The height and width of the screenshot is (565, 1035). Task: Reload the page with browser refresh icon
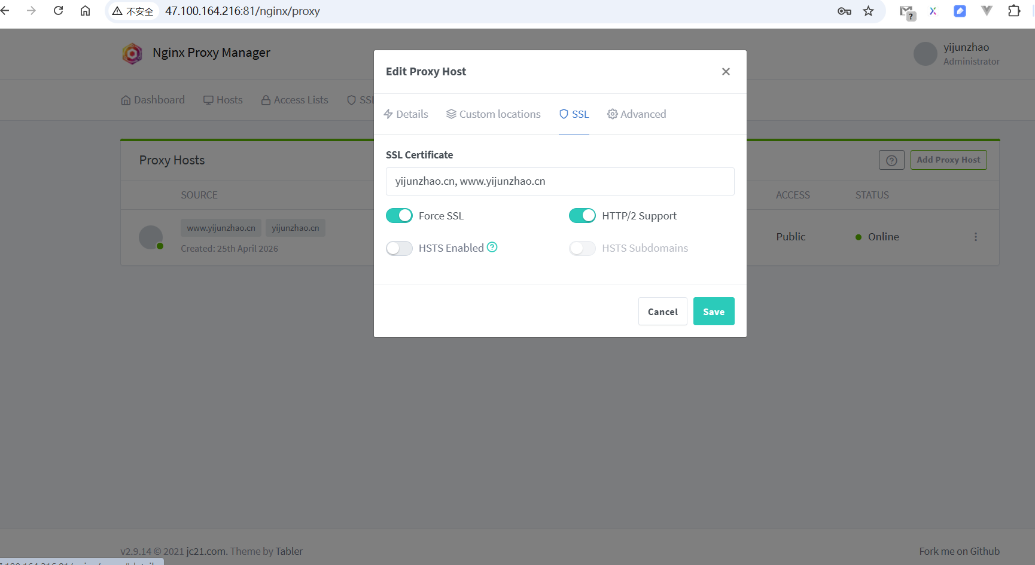tap(58, 11)
